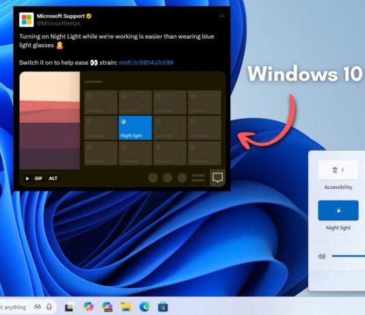Image resolution: width=365 pixels, height=315 pixels.
Task: Click the microphone icon in the search box
Action: [x=49, y=307]
